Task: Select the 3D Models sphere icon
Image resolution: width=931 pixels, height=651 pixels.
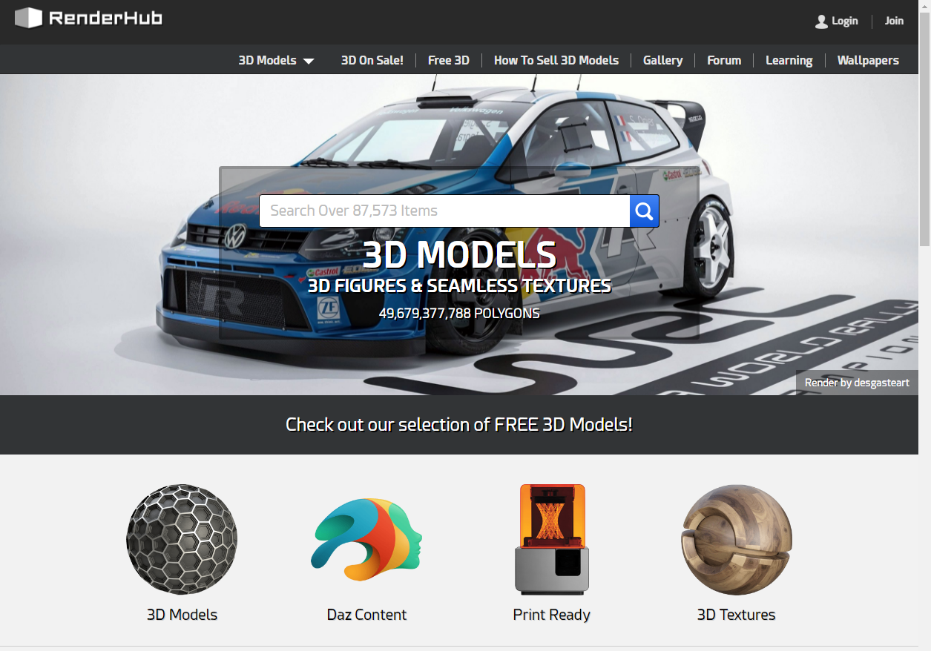Action: click(181, 539)
